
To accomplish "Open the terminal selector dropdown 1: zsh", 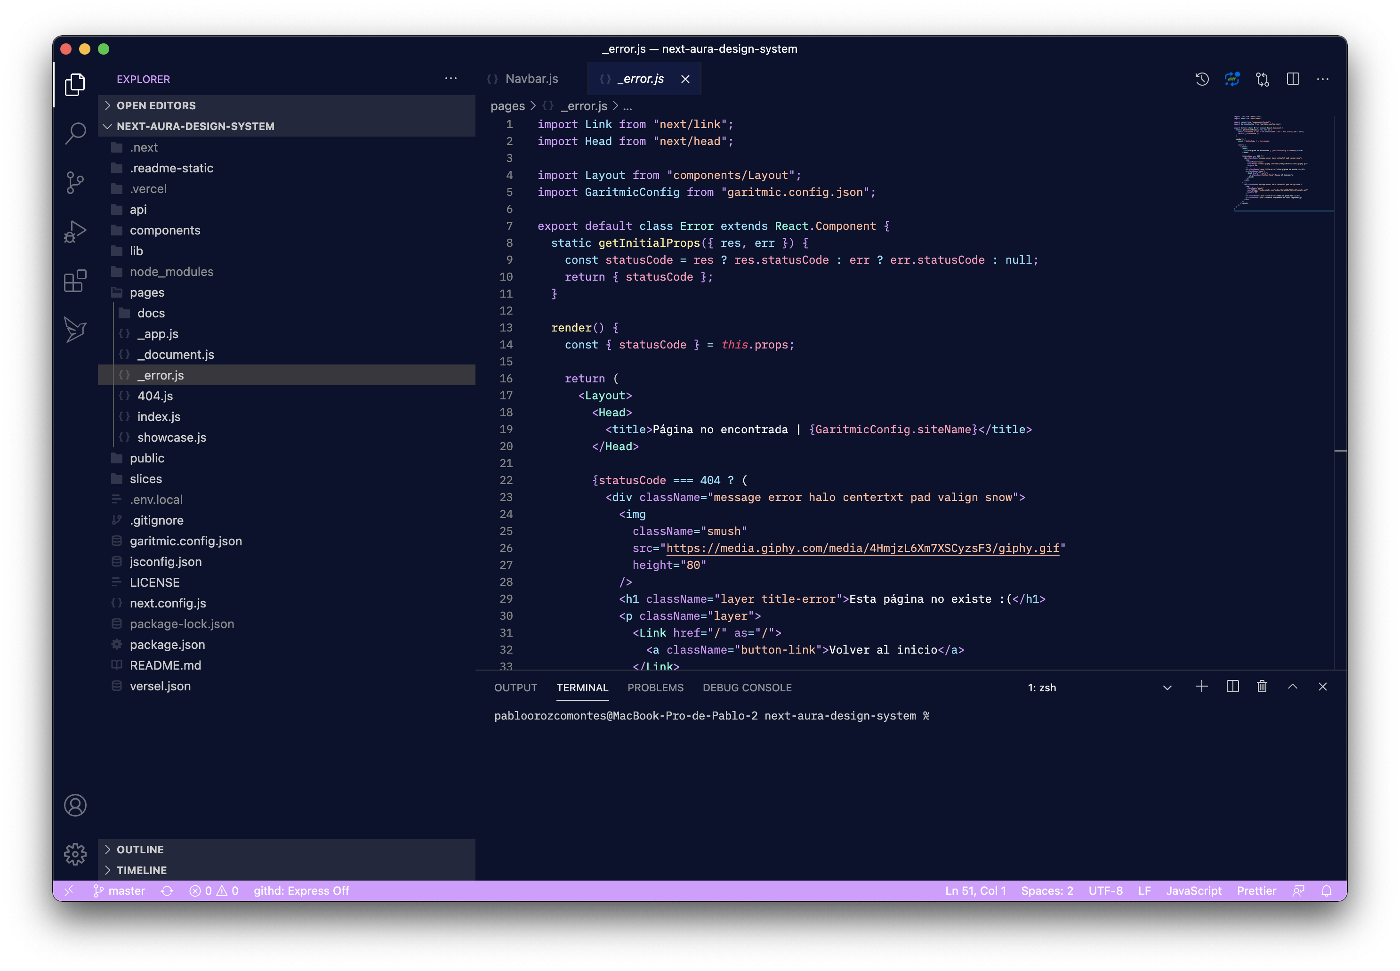I will (x=1100, y=688).
